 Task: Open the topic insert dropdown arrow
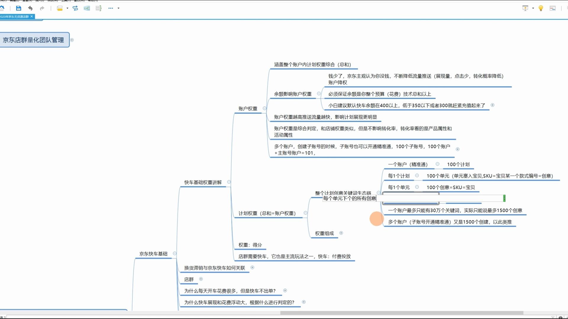67,8
